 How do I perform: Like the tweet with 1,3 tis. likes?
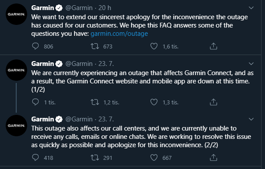coord(154,102)
